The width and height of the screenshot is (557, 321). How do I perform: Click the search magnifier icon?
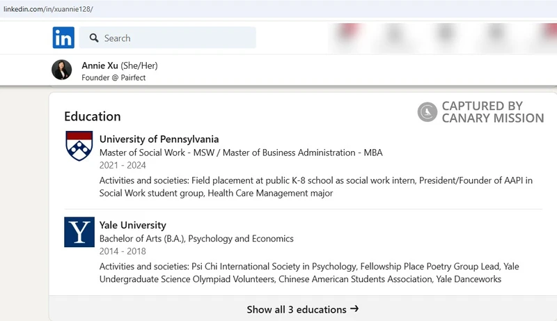tap(94, 38)
